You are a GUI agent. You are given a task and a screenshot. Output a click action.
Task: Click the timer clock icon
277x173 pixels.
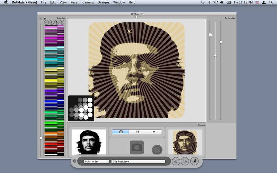pos(157,150)
